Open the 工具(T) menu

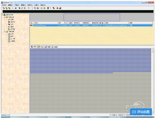tap(36, 5)
